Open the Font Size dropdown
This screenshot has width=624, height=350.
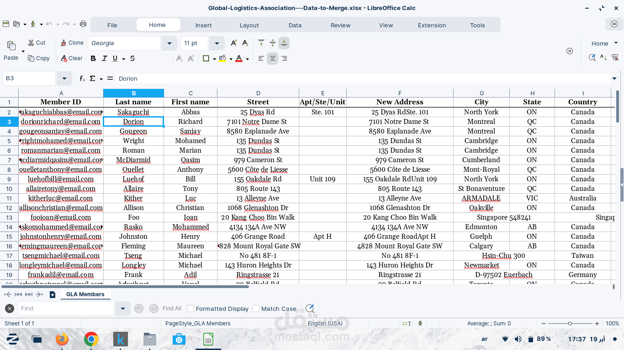217,43
